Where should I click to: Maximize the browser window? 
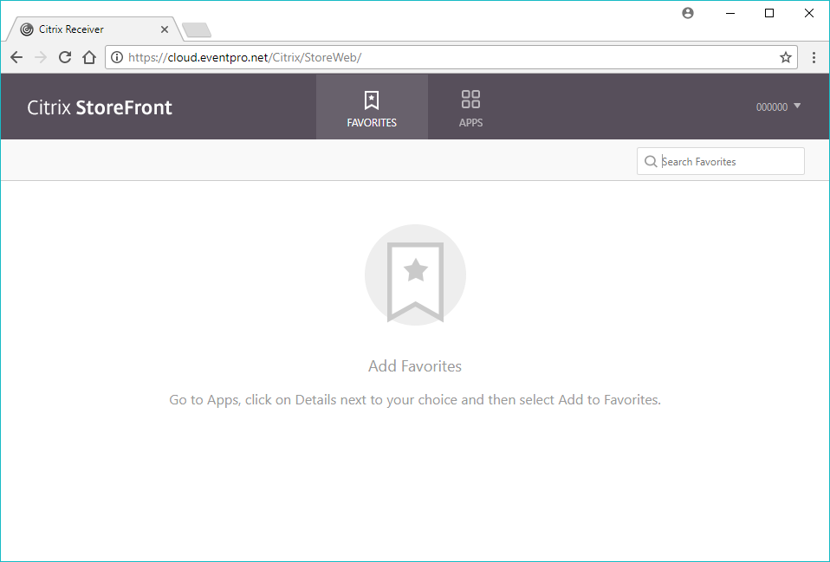pos(769,13)
